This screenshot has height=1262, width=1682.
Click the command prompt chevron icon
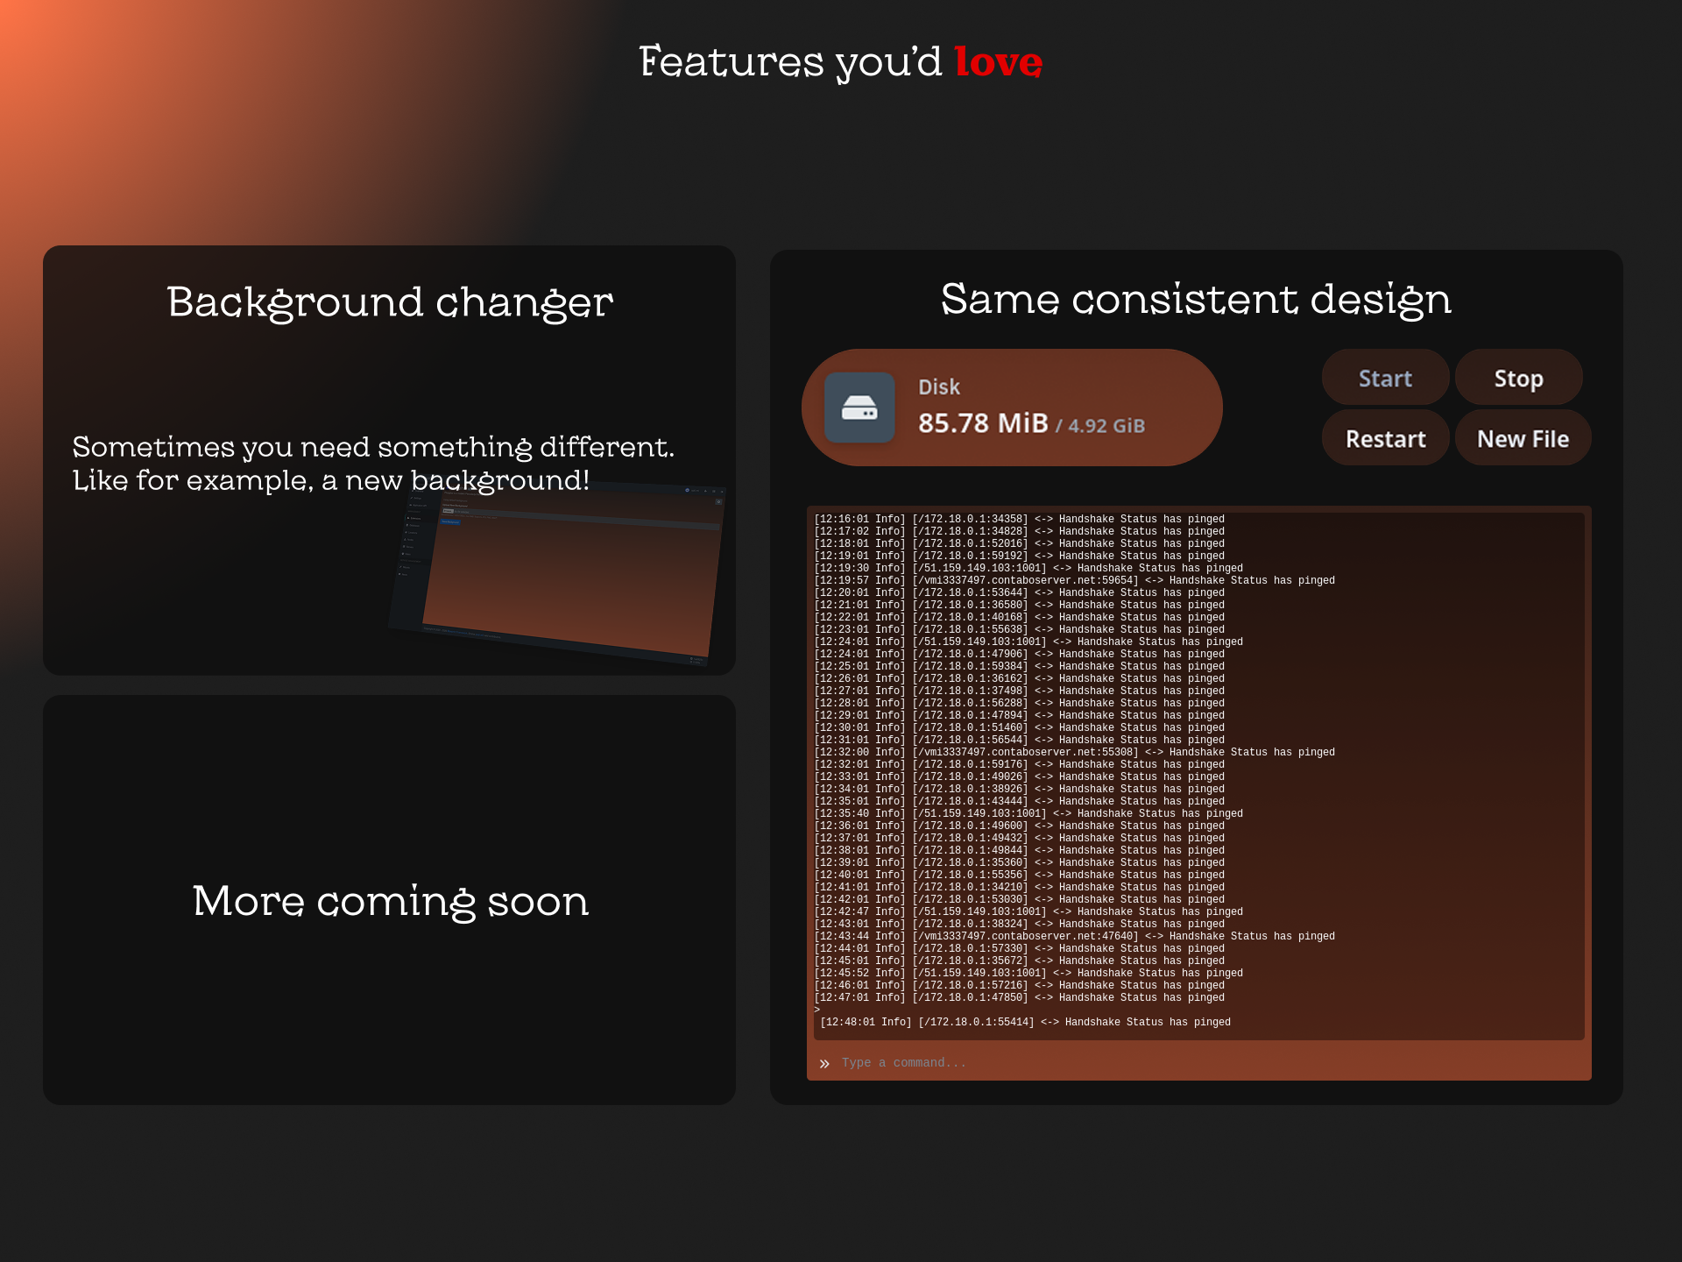tap(824, 1063)
